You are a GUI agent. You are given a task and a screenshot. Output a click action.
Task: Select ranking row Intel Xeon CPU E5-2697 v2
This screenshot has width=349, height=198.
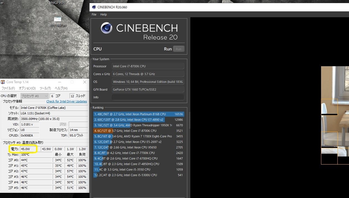[139, 142]
